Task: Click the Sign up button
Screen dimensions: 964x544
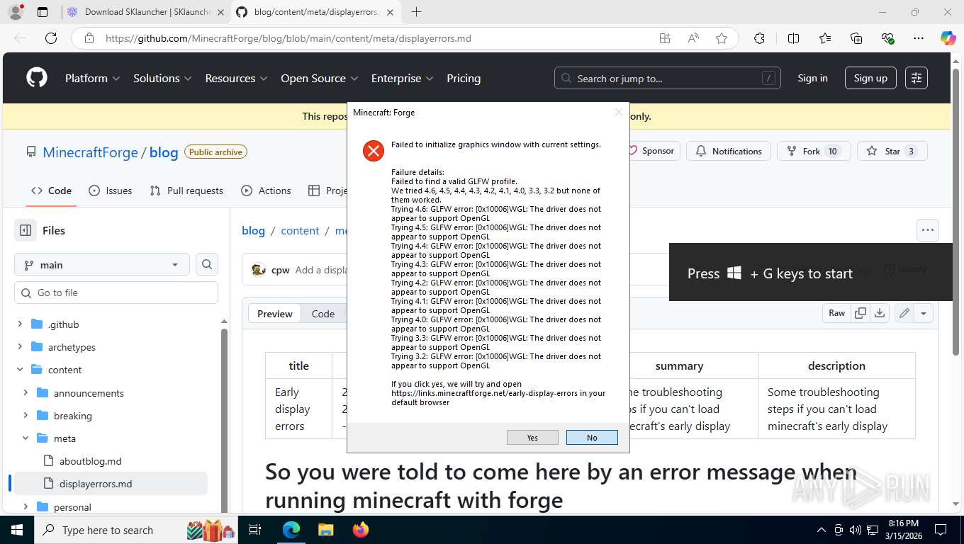Action: click(x=870, y=78)
